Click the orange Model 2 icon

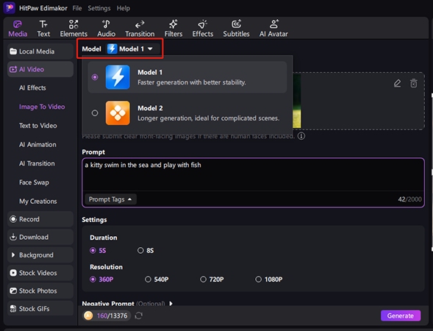[x=118, y=113]
